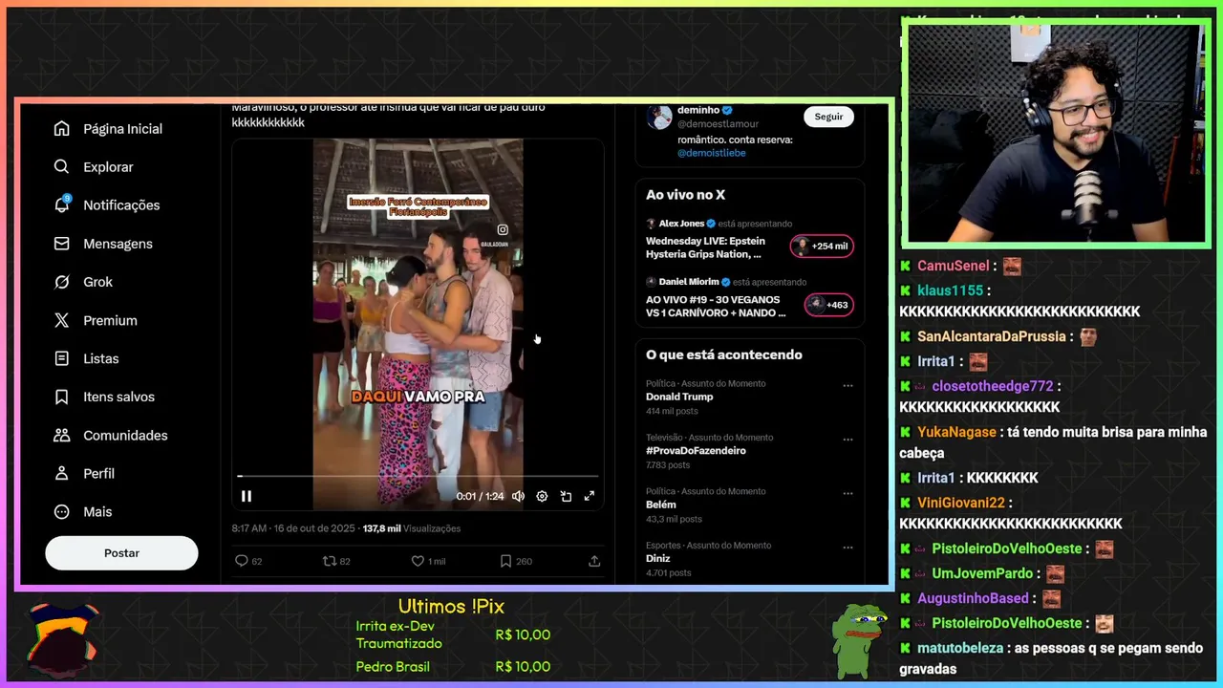Click the Pepe frog mascot image

click(859, 639)
